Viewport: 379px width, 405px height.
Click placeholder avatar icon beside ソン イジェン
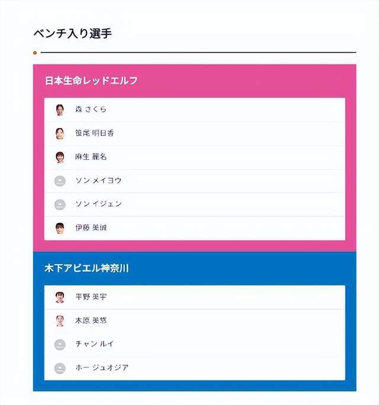(x=60, y=204)
